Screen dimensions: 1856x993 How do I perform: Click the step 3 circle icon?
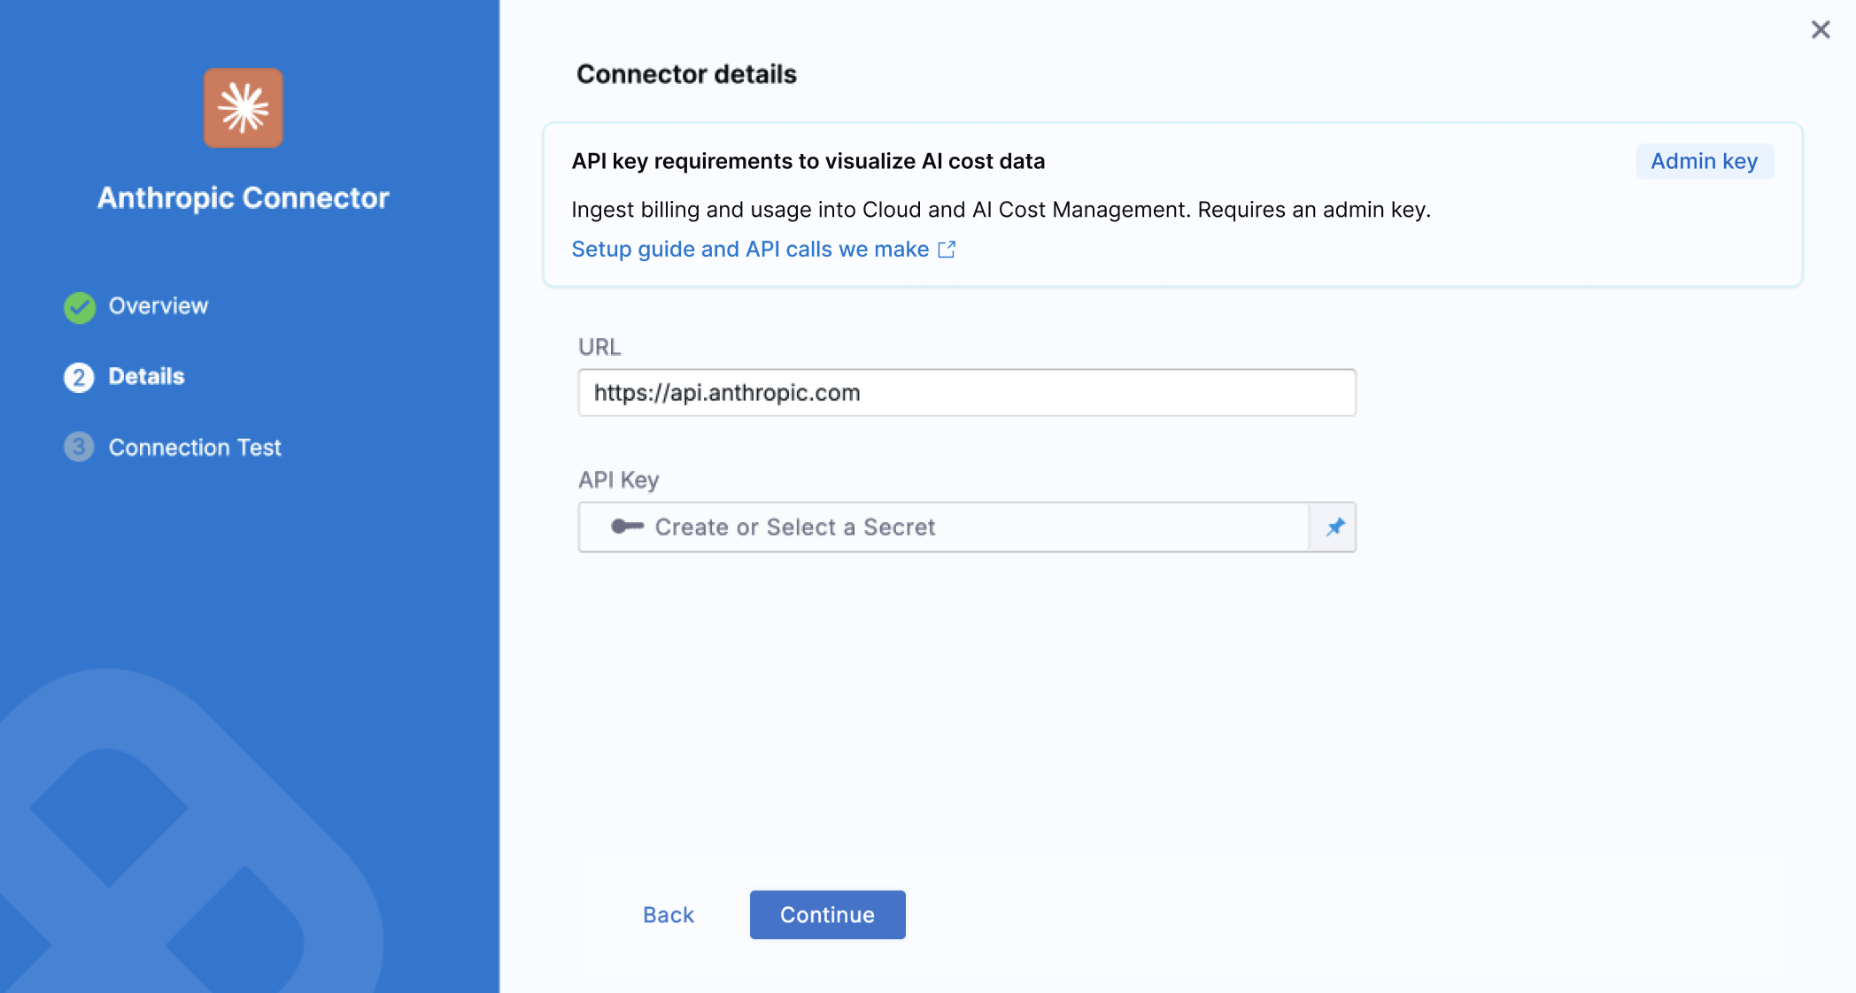point(79,447)
